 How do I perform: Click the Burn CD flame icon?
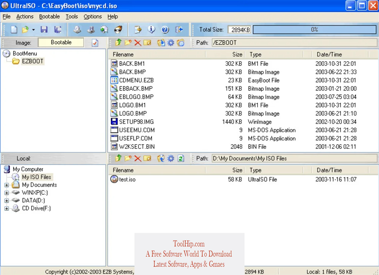pyautogui.click(x=118, y=29)
